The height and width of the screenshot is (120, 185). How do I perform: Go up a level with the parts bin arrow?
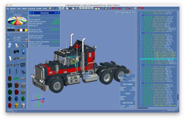coord(10,44)
